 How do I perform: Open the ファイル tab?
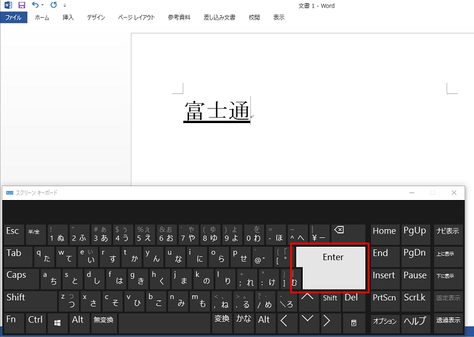tap(14, 18)
